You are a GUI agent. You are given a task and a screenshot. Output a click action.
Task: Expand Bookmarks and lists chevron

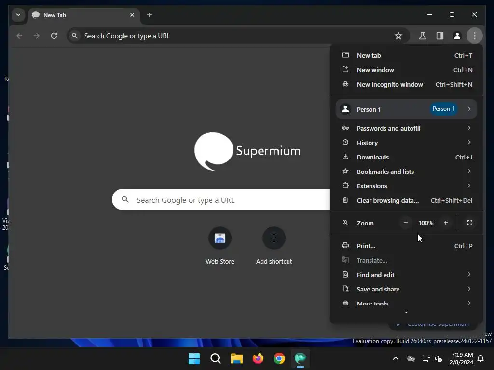tap(469, 171)
